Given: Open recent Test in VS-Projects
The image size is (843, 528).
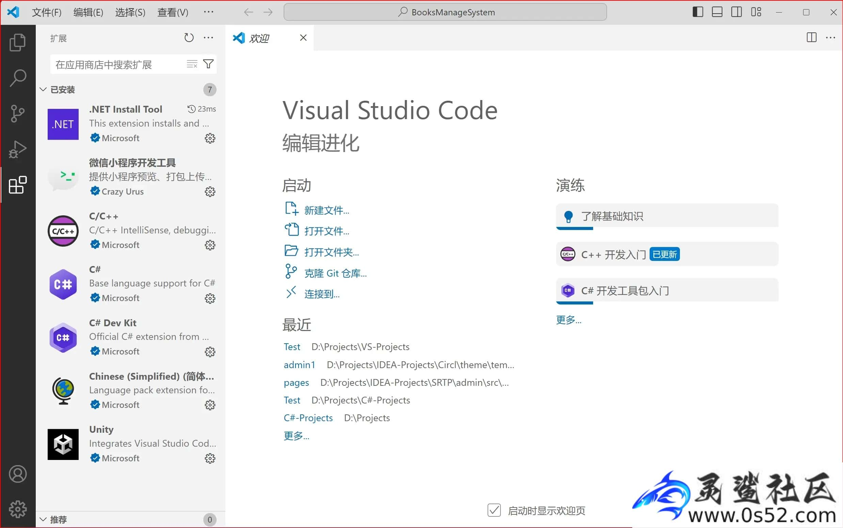Looking at the screenshot, I should coord(292,347).
